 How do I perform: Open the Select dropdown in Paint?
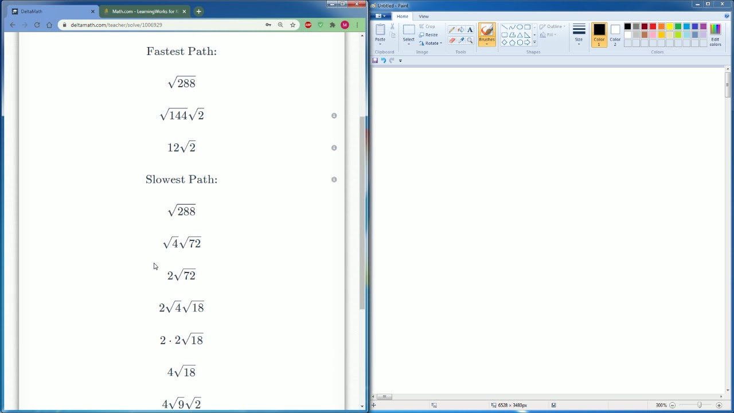tap(408, 42)
